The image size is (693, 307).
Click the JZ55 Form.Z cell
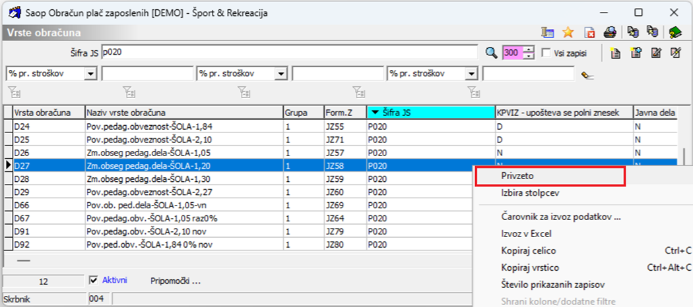(x=345, y=128)
